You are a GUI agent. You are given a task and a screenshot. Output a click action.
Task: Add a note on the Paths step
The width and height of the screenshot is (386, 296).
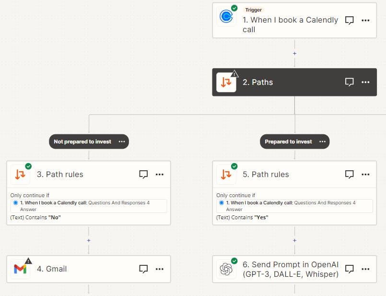click(x=350, y=82)
